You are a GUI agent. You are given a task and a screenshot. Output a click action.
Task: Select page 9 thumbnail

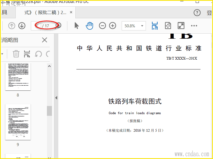18,122
